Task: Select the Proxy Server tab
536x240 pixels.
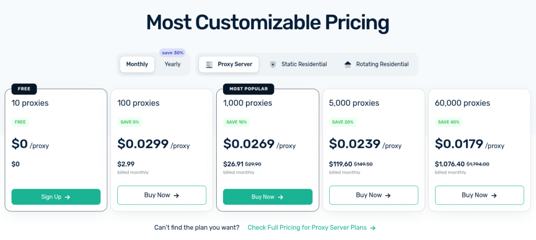Action: pos(229,64)
